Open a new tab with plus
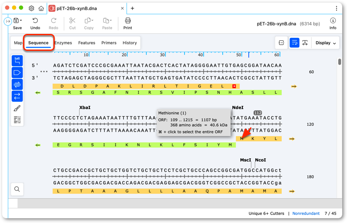 [x=132, y=8]
